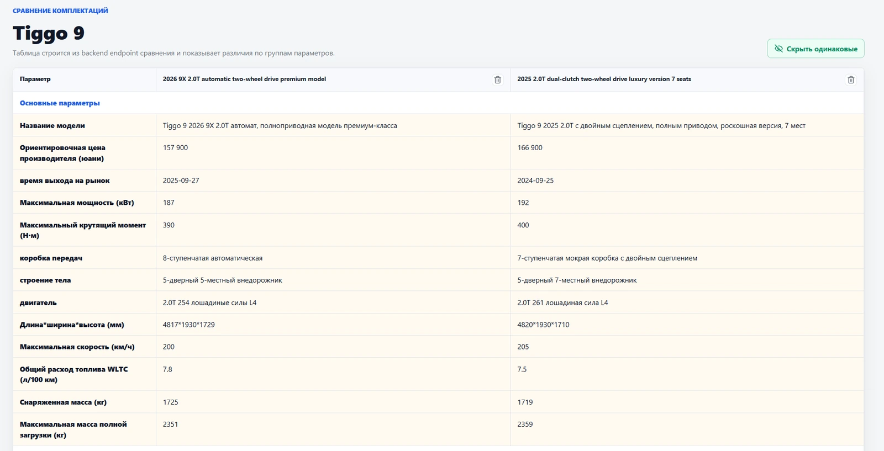Click the "Максимальная масса полной загрузки (кг)" label
Image resolution: width=884 pixels, height=451 pixels.
click(73, 429)
